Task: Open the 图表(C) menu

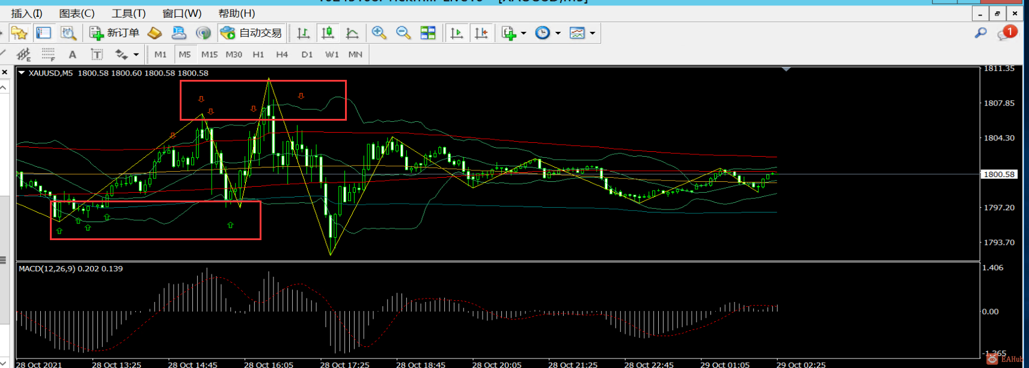Action: [x=76, y=13]
